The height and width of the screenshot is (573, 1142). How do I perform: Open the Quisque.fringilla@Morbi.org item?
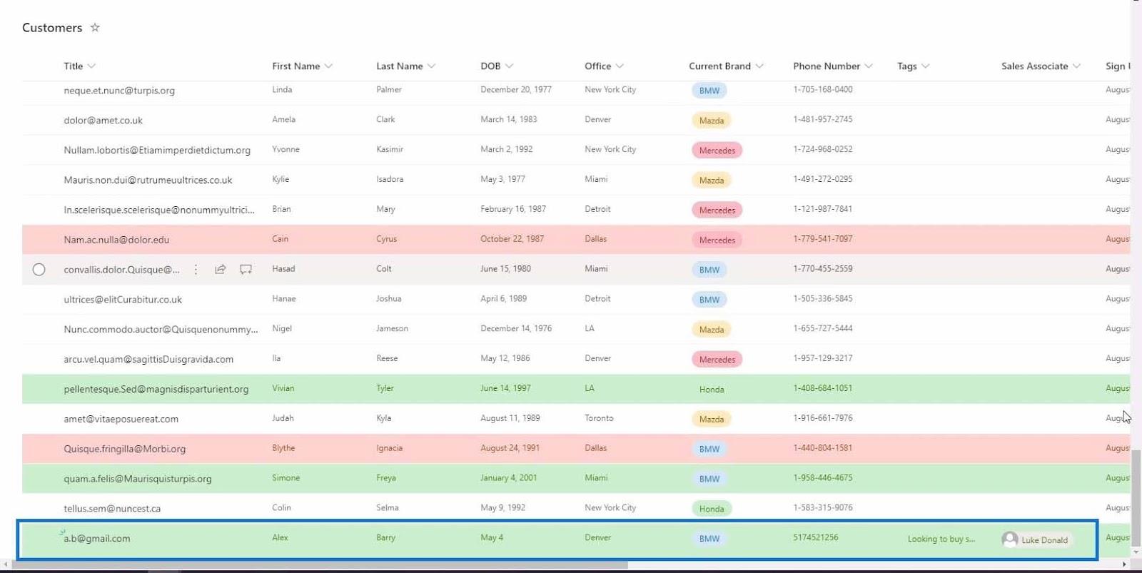pos(125,449)
